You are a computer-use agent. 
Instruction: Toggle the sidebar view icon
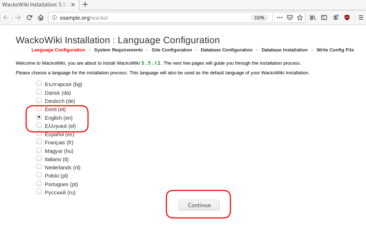pos(324,18)
